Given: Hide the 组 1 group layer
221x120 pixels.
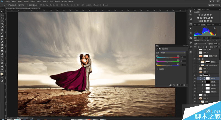Looking at the screenshot, I should coord(195,59).
